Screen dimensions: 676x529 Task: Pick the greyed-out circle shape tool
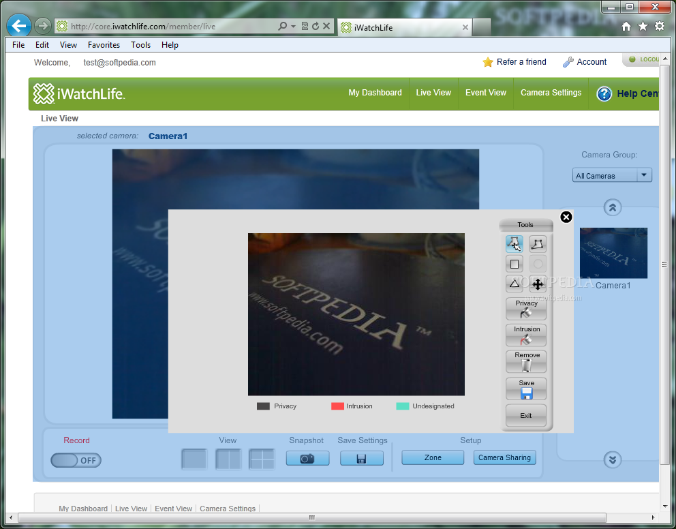[x=538, y=264]
